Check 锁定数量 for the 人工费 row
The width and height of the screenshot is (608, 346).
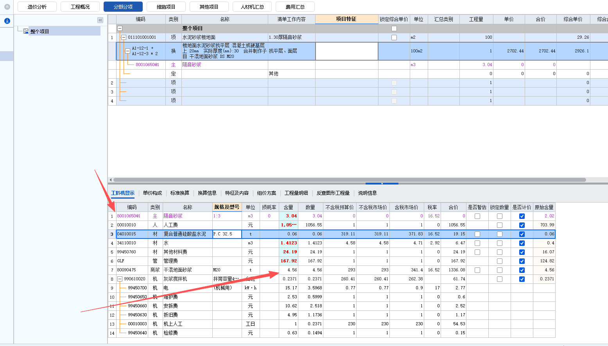pos(499,225)
